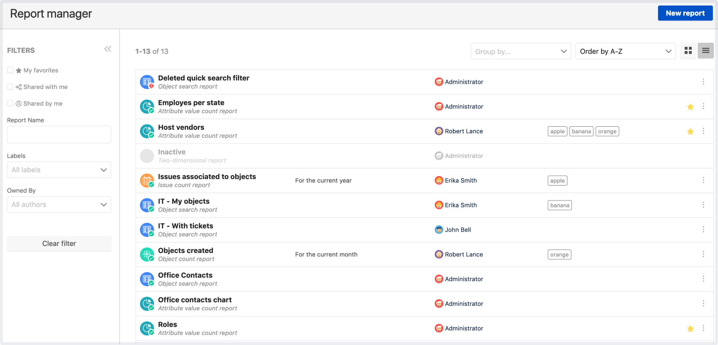Switch to list view layout
718x345 pixels.
tap(705, 51)
